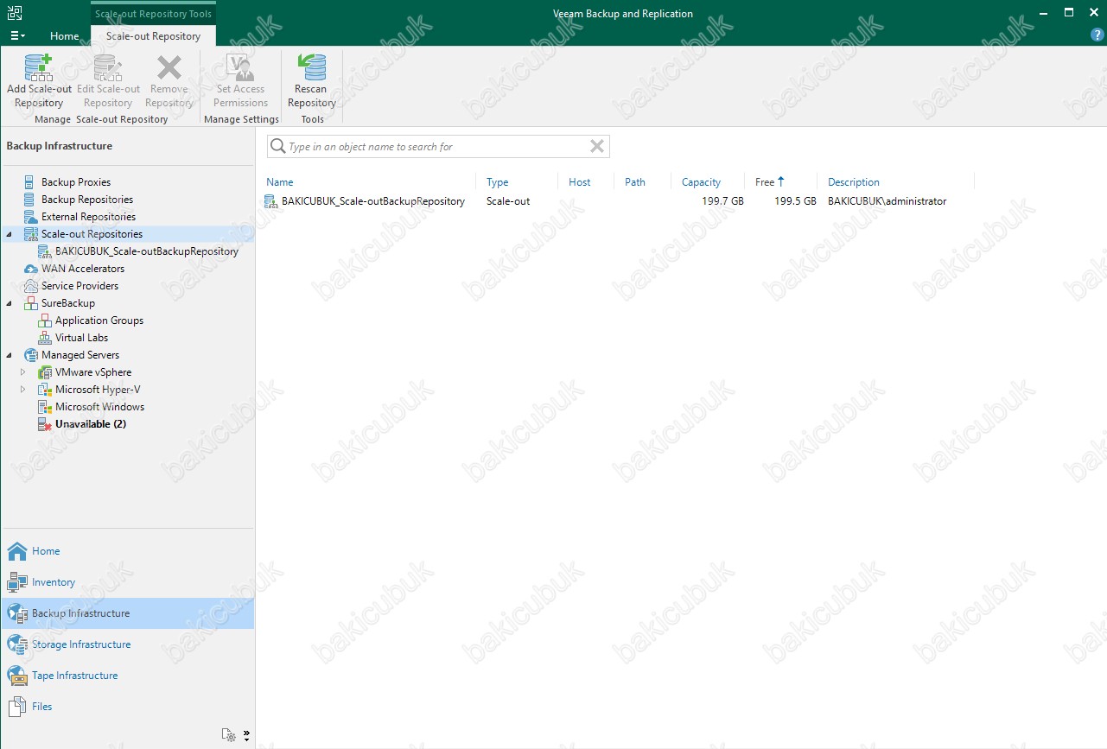The height and width of the screenshot is (749, 1107).
Task: Select Service Providers in the tree
Action: [80, 286]
